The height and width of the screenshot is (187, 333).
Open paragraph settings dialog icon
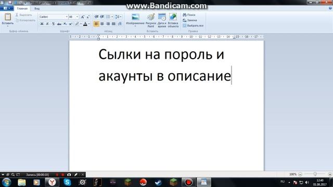click(120, 24)
